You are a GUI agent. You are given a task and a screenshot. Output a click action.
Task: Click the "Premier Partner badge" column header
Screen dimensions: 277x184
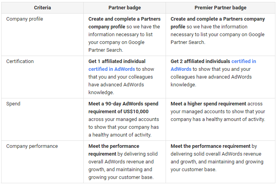[220, 8]
